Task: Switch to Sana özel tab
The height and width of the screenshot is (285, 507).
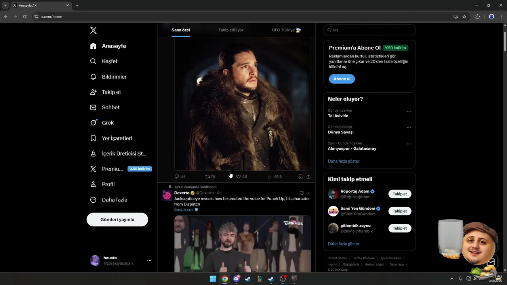Action: coord(181,30)
